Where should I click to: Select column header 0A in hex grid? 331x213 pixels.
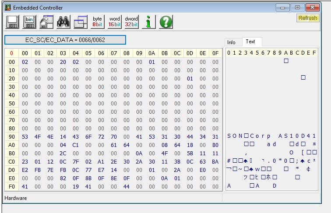[152, 53]
